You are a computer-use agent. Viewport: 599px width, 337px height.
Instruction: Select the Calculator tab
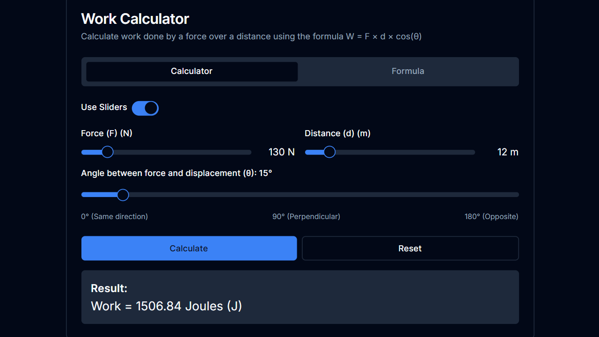(191, 71)
